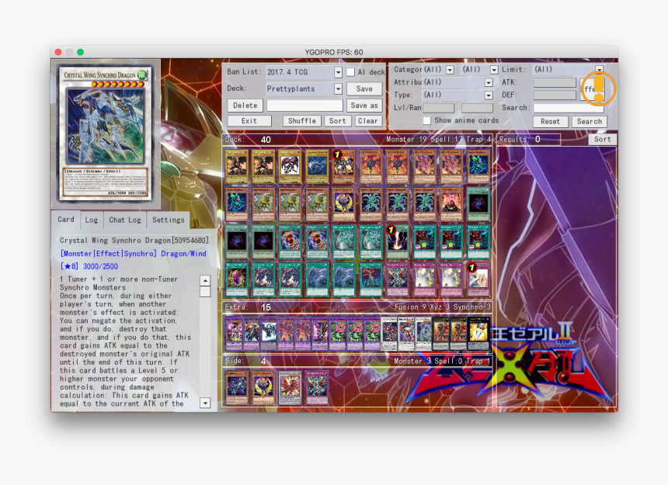Select the limited trap card ending the bottom deck row
Image resolution: width=668 pixels, height=485 pixels.
(x=478, y=279)
